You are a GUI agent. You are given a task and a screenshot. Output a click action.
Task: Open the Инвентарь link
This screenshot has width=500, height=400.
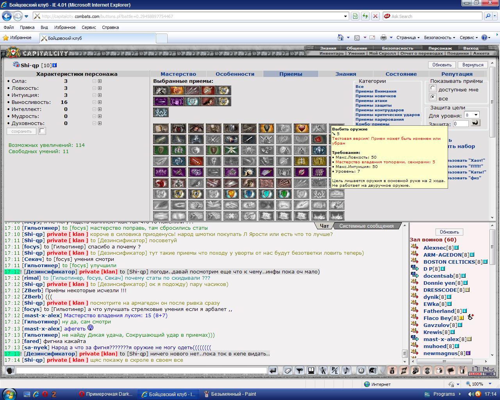click(332, 53)
